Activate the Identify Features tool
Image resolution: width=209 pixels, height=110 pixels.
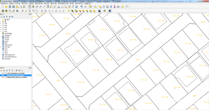click(x=82, y=7)
